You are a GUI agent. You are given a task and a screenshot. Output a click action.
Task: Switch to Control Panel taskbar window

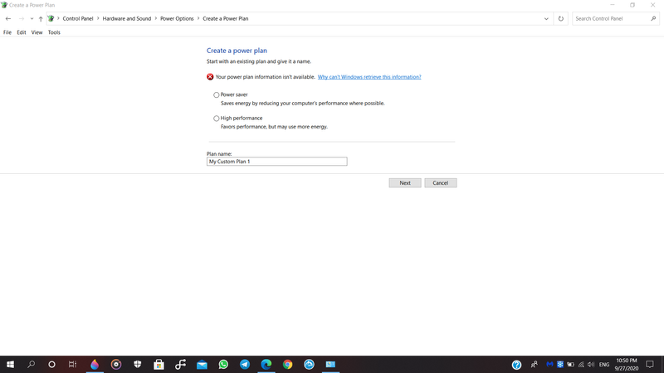(330, 364)
